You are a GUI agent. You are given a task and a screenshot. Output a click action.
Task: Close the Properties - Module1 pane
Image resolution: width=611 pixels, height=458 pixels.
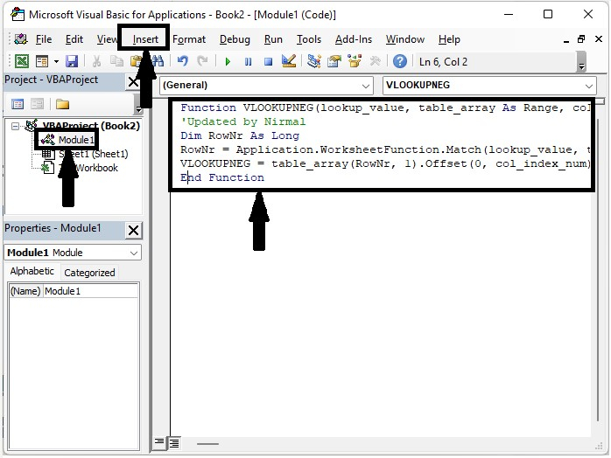tap(133, 230)
